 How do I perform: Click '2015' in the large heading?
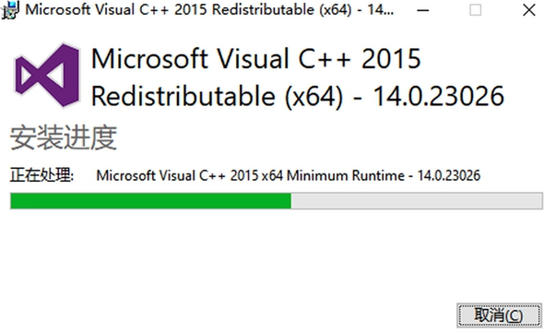tap(391, 58)
